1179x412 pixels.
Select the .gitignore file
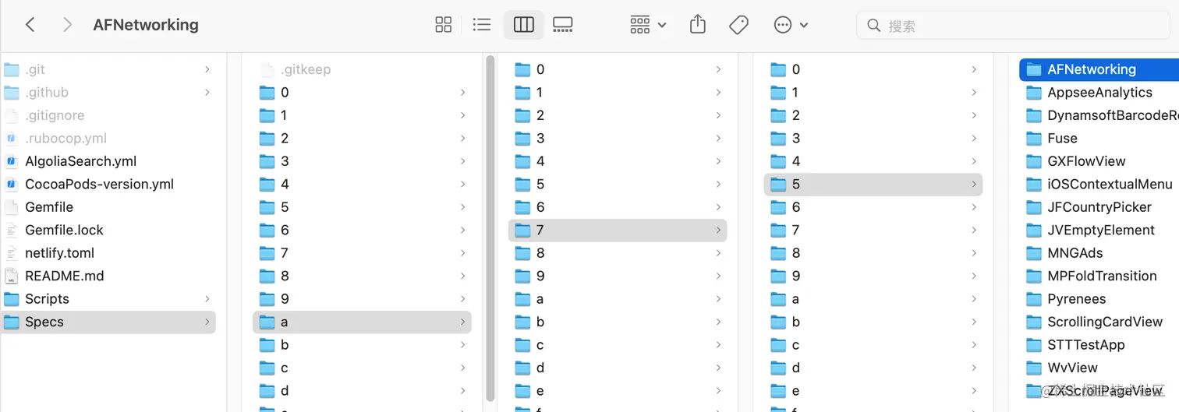108,115
